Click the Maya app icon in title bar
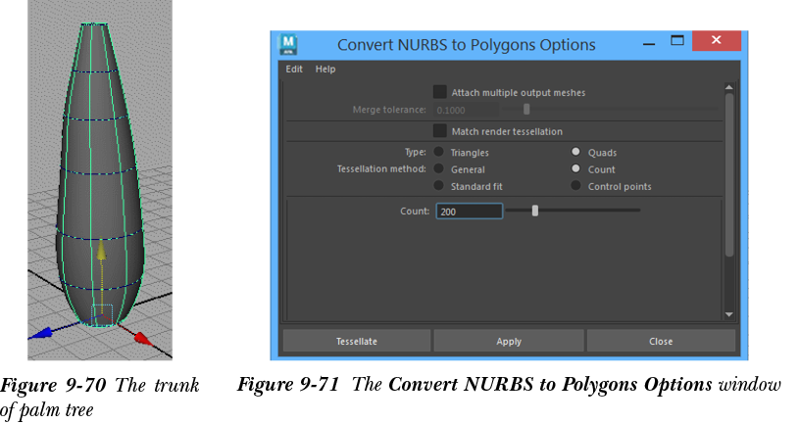The height and width of the screenshot is (424, 799). pyautogui.click(x=289, y=44)
